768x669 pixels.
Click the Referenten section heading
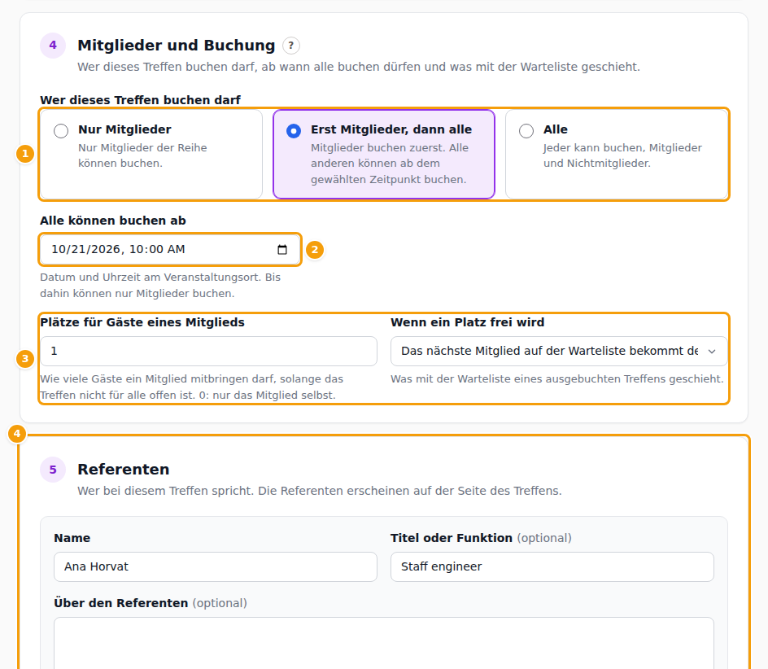[124, 470]
